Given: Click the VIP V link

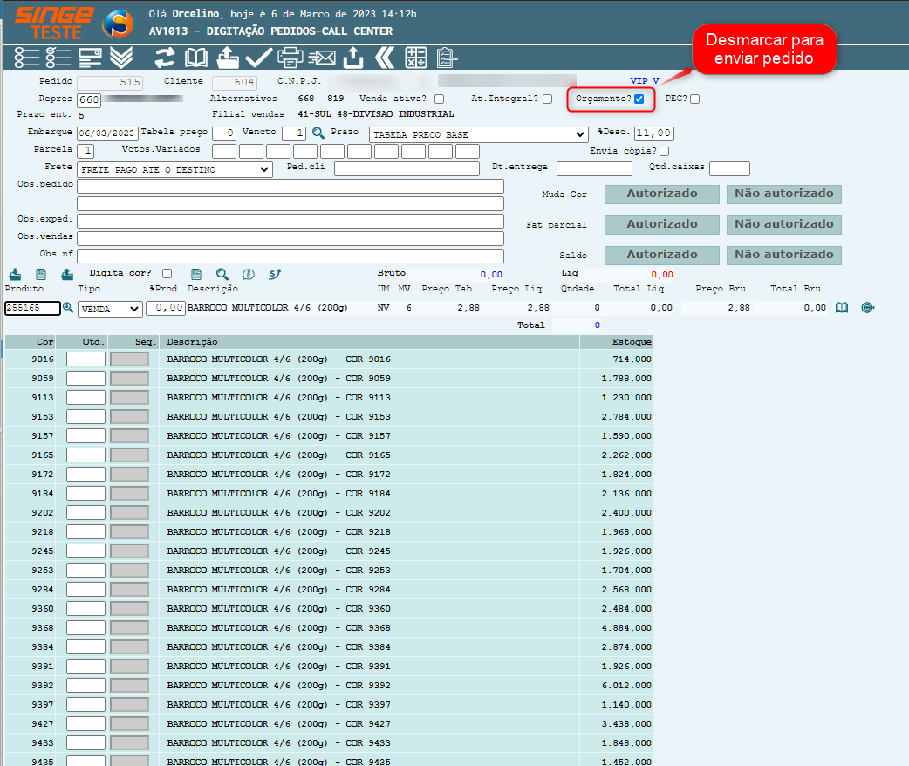Looking at the screenshot, I should (x=645, y=81).
